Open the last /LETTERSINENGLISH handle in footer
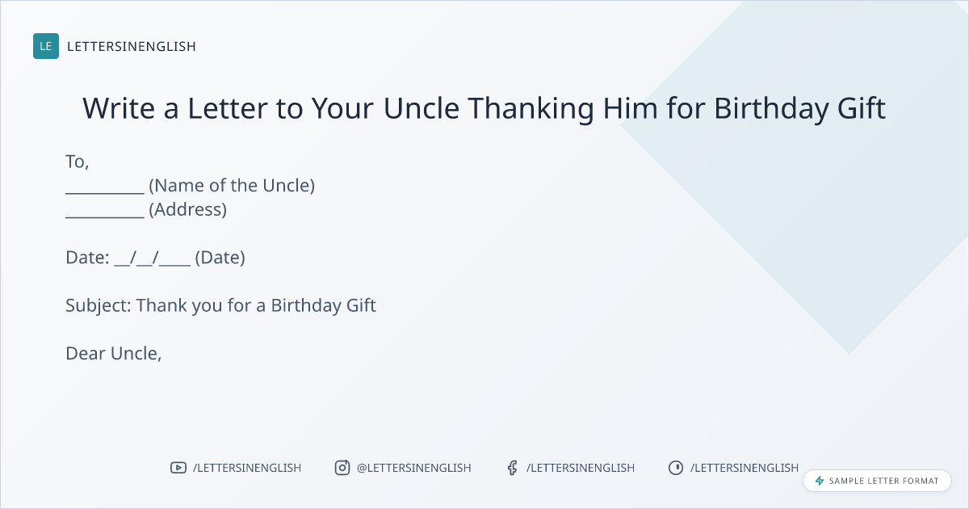This screenshot has width=969, height=509. (x=745, y=468)
